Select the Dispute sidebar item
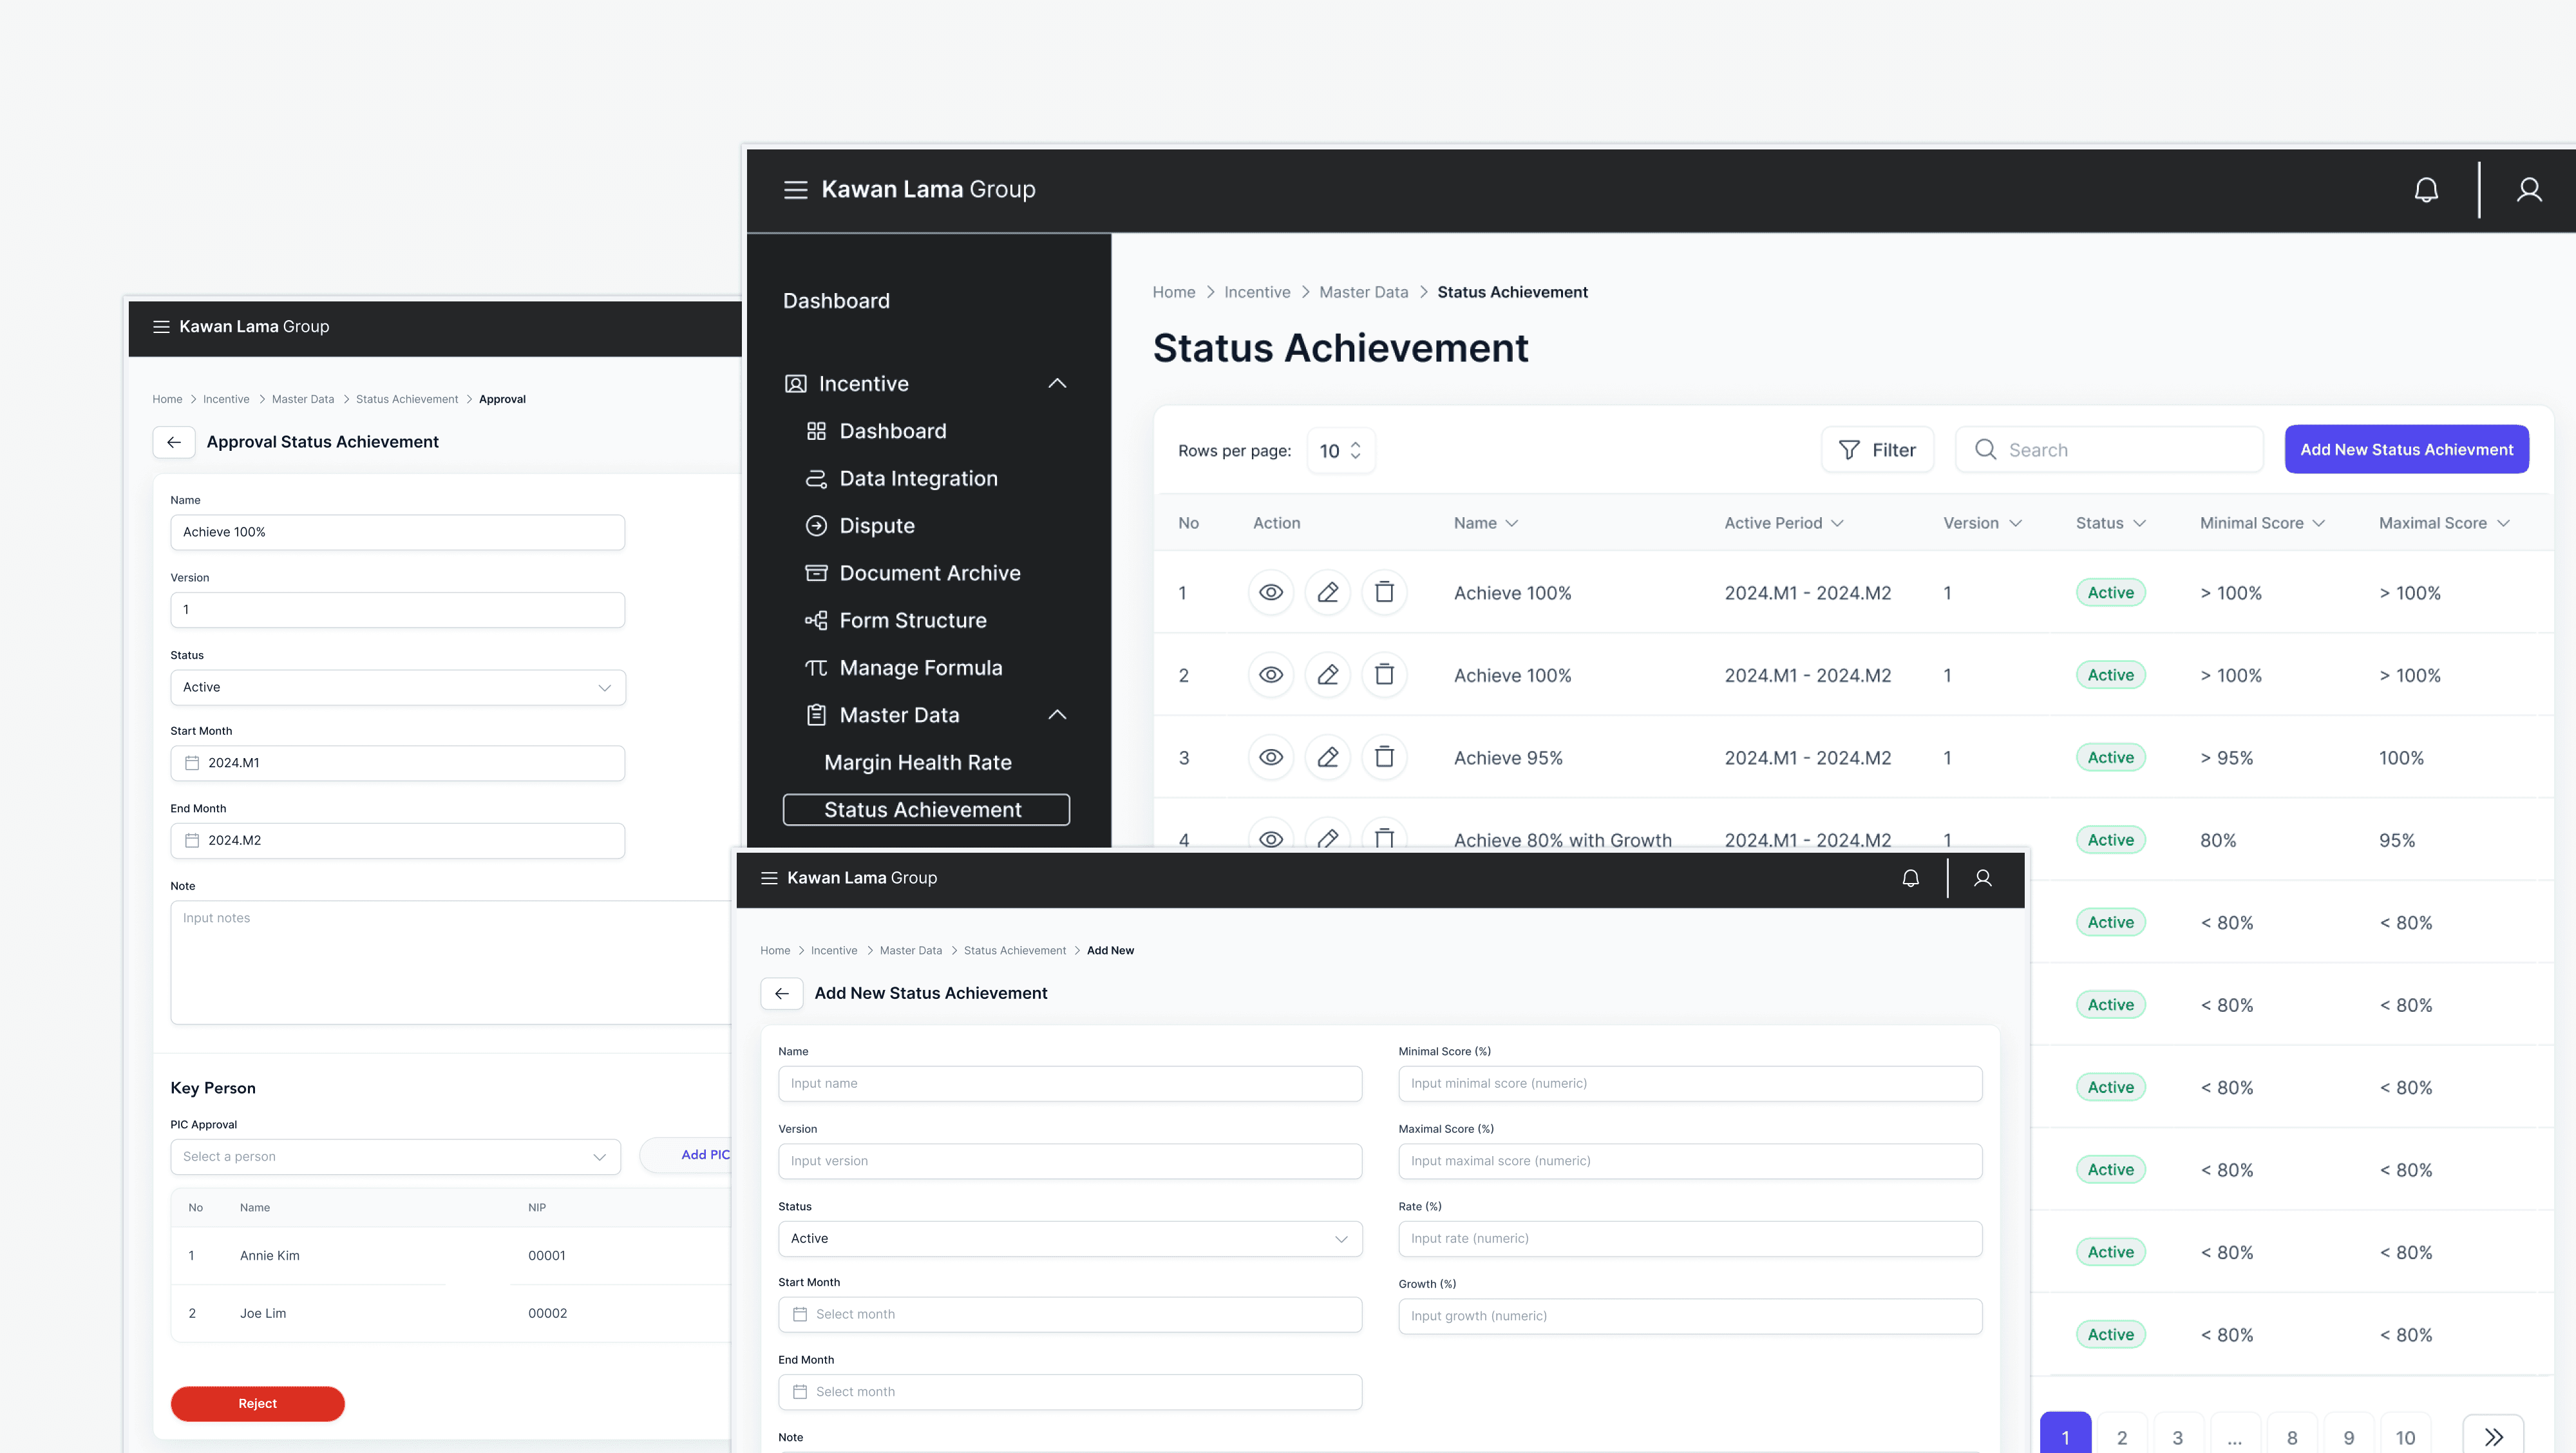 tap(875, 525)
